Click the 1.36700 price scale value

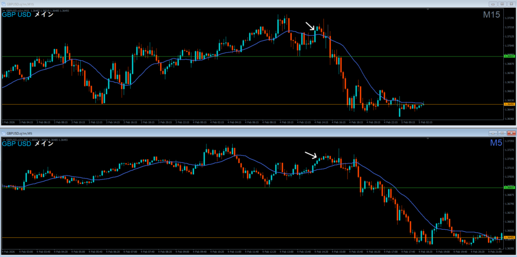[510, 82]
